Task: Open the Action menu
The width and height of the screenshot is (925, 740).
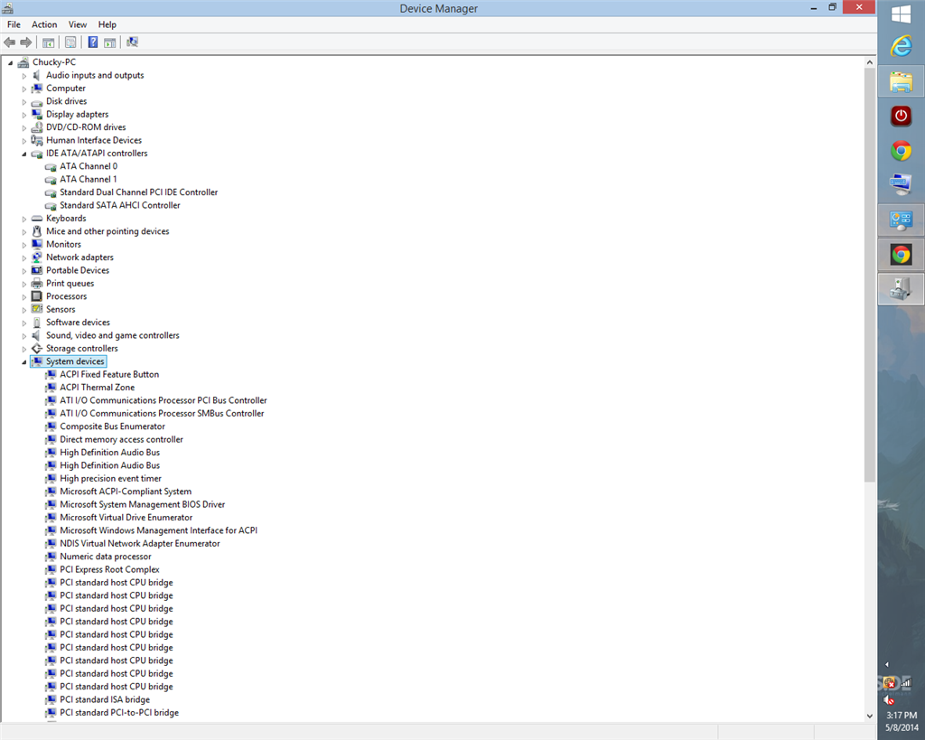Action: (44, 24)
